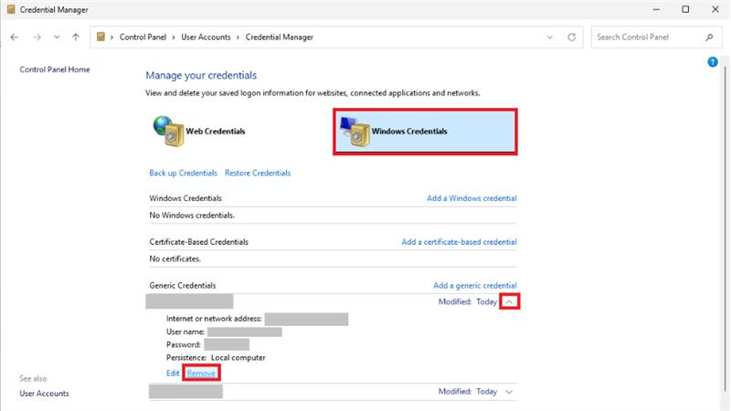Expand the second generic credential entry
731x411 pixels.
509,392
